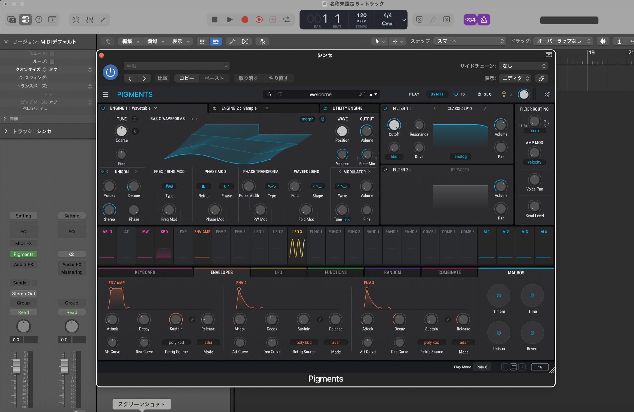
Task: Check the Mute checkbox in region inspector
Action: pos(52,53)
